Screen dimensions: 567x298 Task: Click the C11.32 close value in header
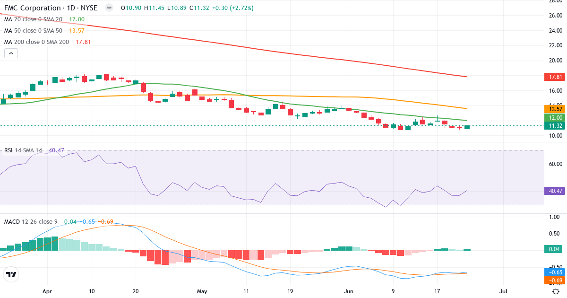(200, 8)
